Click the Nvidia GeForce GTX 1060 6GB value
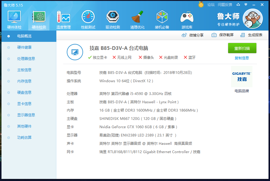The width and height of the screenshot is (270, 181). pos(138,127)
